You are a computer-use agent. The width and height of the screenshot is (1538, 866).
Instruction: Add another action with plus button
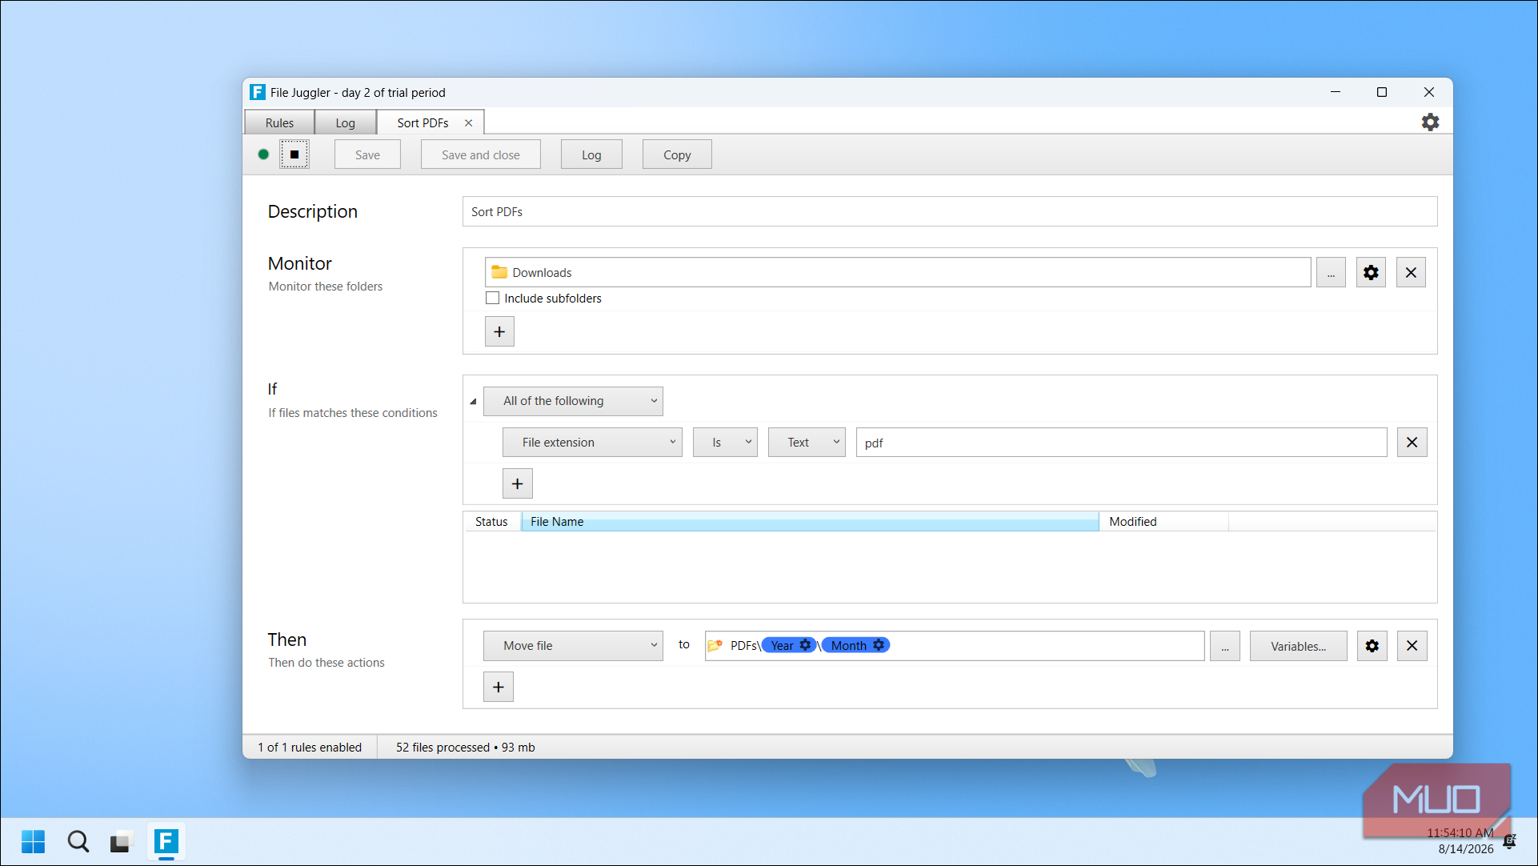[499, 687]
